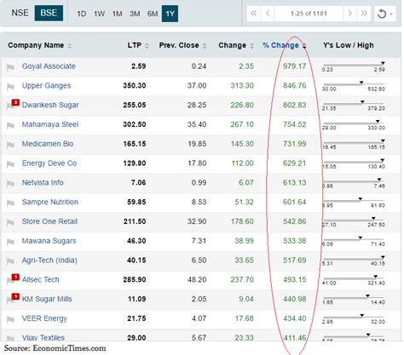
Task: Flag the VEER Energy row
Action: pos(10,320)
